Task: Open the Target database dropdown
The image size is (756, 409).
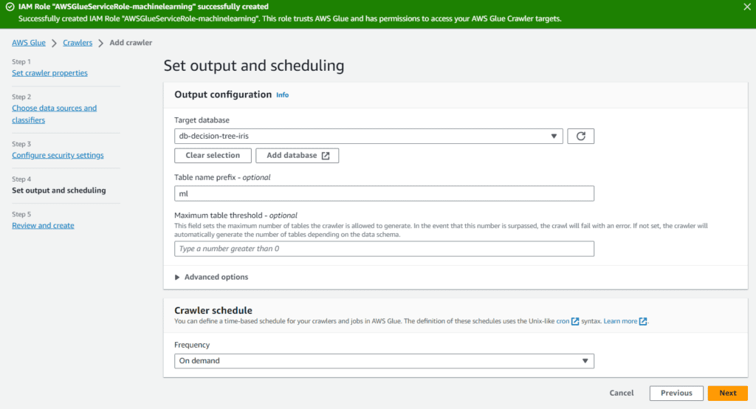Action: [x=368, y=136]
